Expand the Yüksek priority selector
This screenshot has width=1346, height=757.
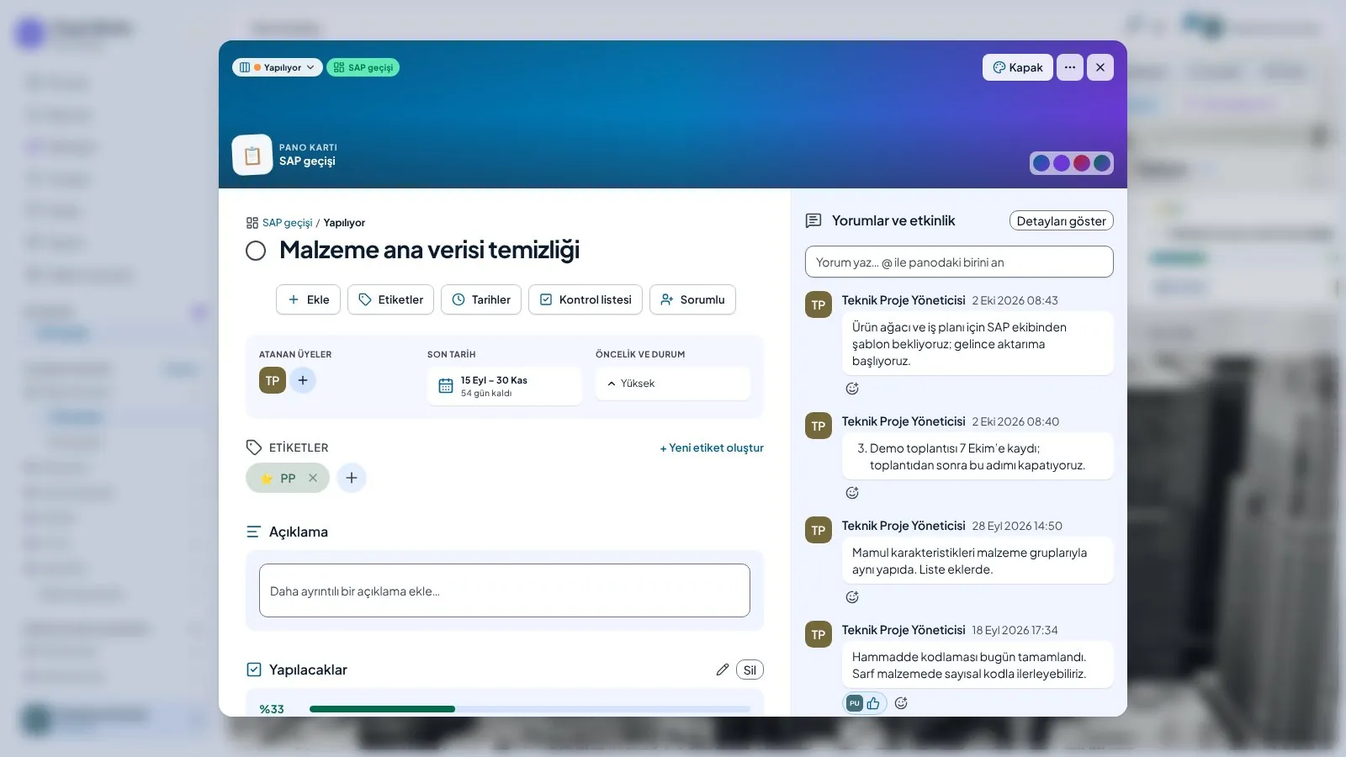(x=673, y=384)
